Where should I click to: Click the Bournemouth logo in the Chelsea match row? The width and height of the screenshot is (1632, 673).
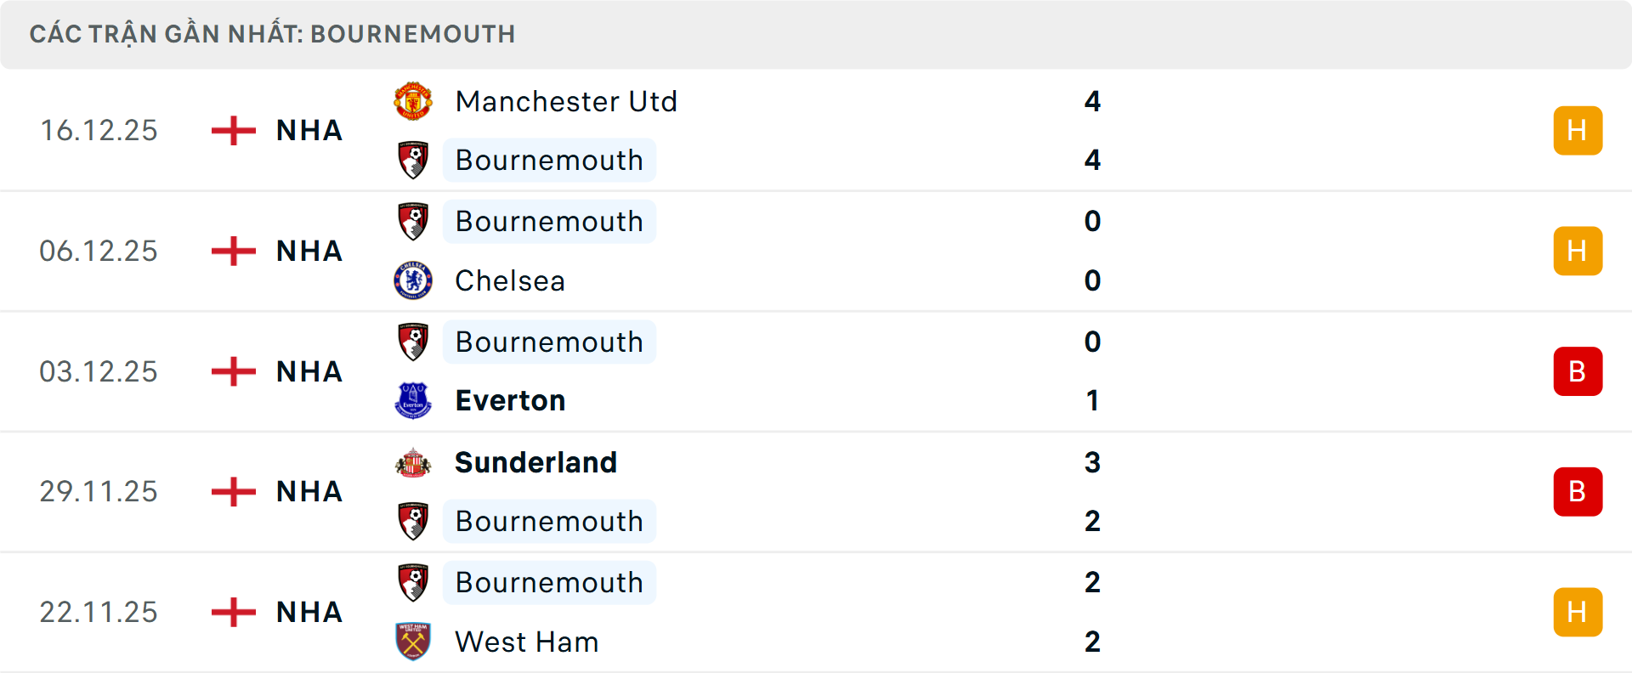point(413,221)
